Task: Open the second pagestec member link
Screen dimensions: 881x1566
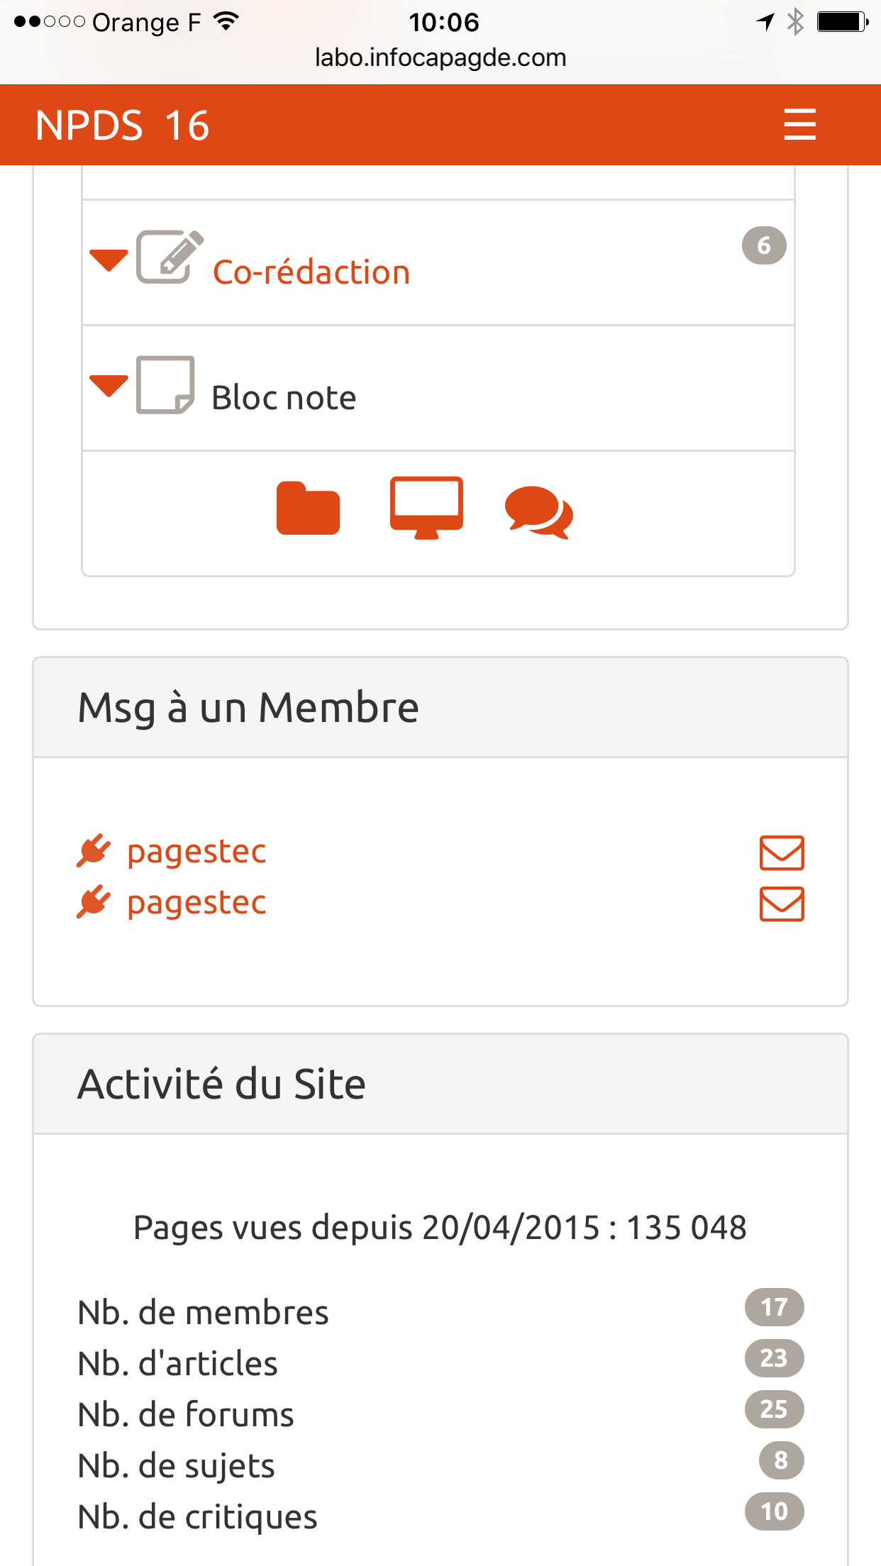Action: pos(196,902)
